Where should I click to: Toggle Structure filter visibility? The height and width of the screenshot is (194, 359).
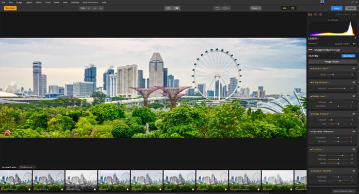[x=353, y=149]
